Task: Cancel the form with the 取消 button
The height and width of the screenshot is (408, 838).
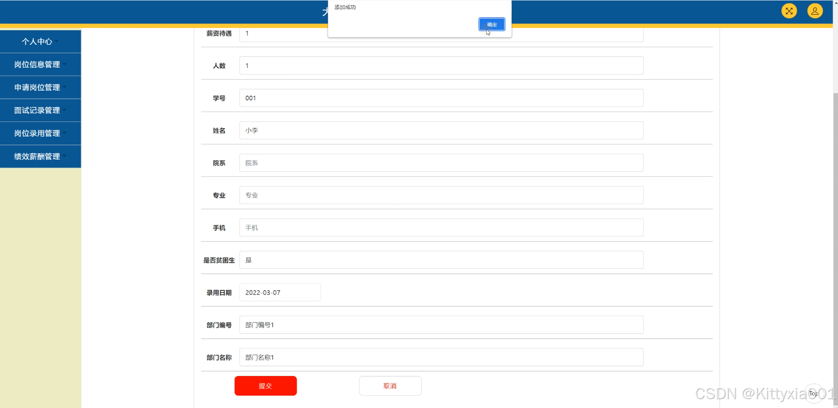Action: [x=390, y=386]
